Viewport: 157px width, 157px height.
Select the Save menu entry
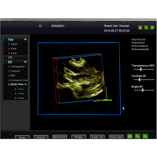[15, 49]
